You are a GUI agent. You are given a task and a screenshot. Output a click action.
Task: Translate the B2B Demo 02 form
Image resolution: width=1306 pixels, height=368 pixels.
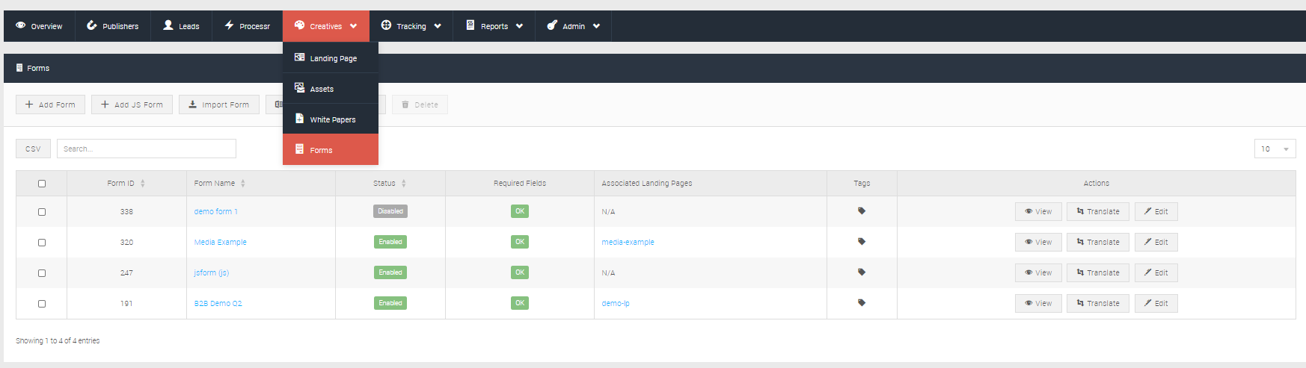coord(1098,303)
